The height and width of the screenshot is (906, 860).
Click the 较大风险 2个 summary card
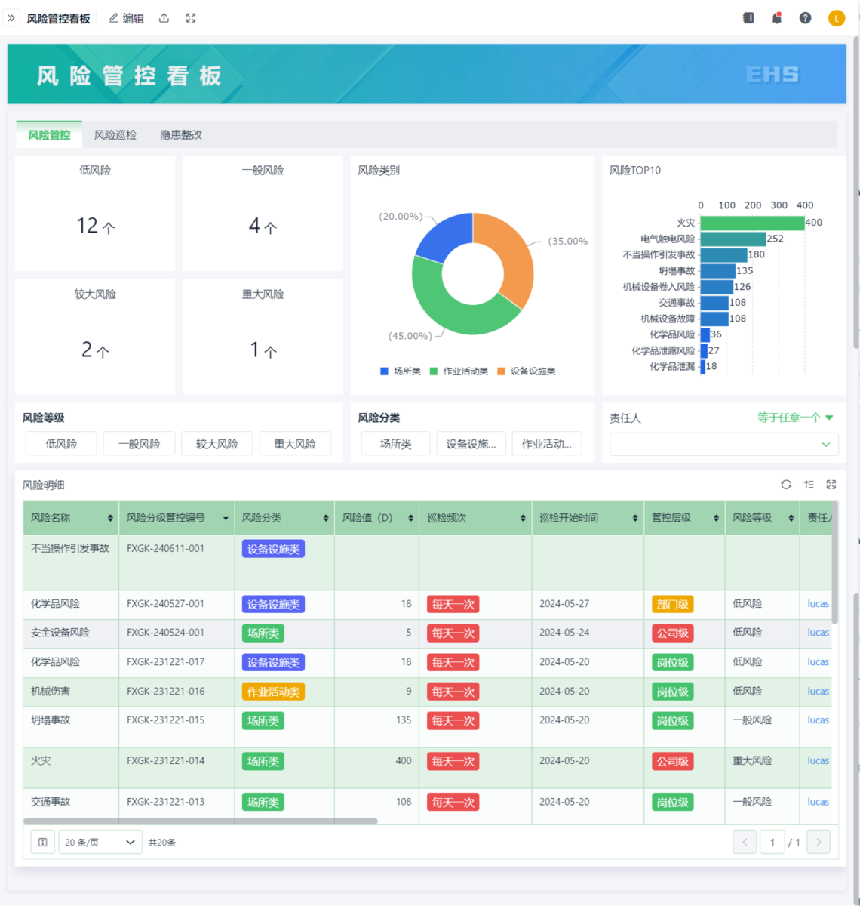(x=95, y=337)
